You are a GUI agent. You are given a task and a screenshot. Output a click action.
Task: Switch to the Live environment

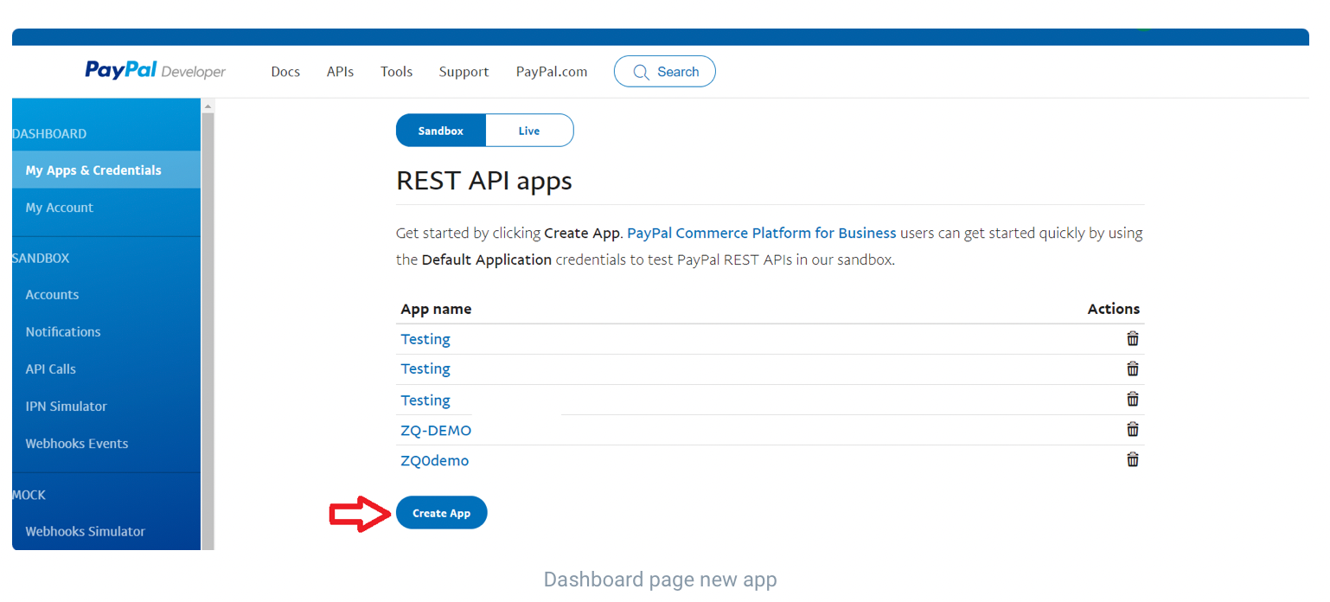click(x=529, y=131)
